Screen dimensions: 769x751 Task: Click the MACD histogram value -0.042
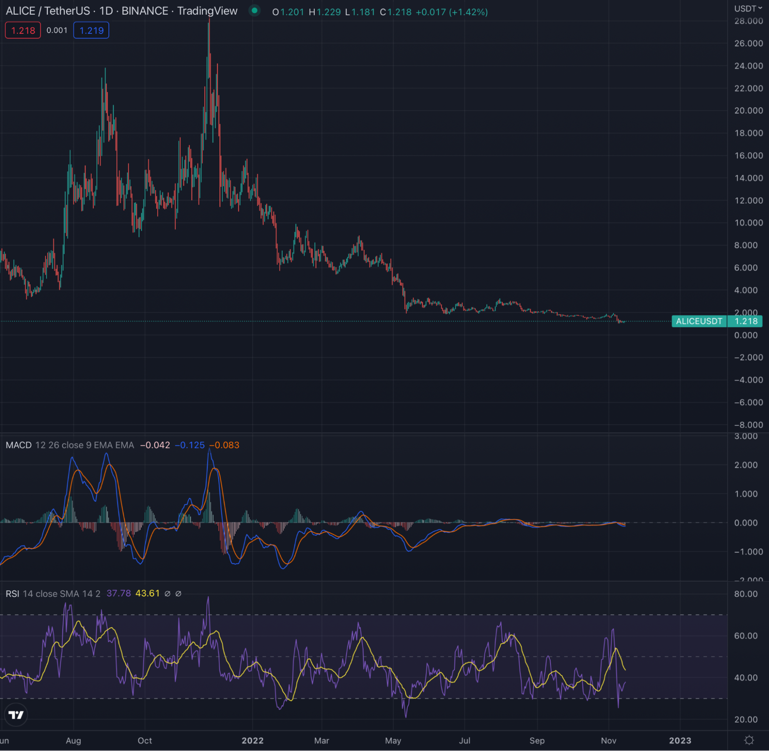click(x=155, y=445)
